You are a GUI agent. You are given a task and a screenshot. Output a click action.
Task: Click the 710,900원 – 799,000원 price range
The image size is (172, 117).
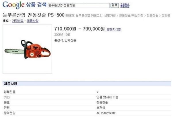point(80,29)
